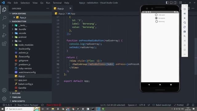This screenshot has width=197, height=111.
Task: Open the View menu
Action: click(35, 3)
